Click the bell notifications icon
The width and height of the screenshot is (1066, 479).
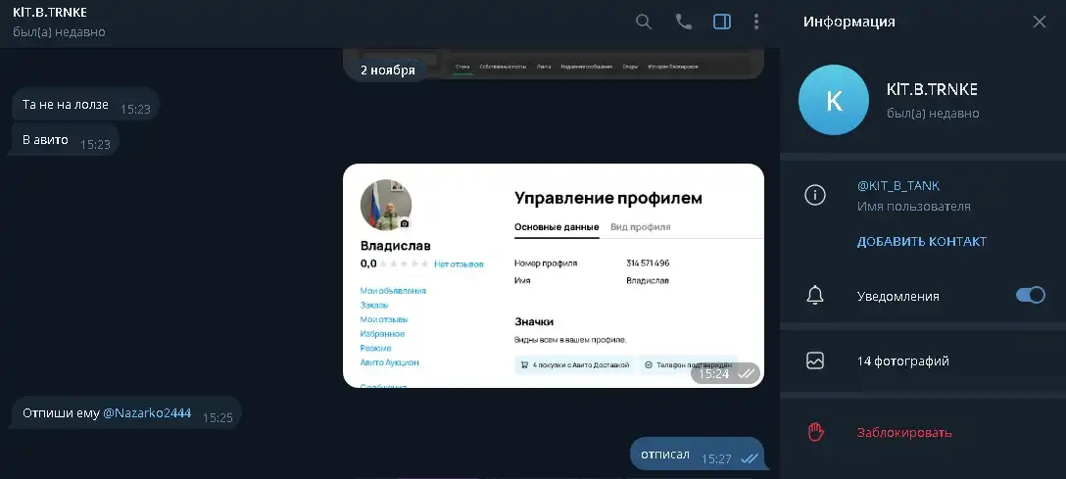[815, 296]
